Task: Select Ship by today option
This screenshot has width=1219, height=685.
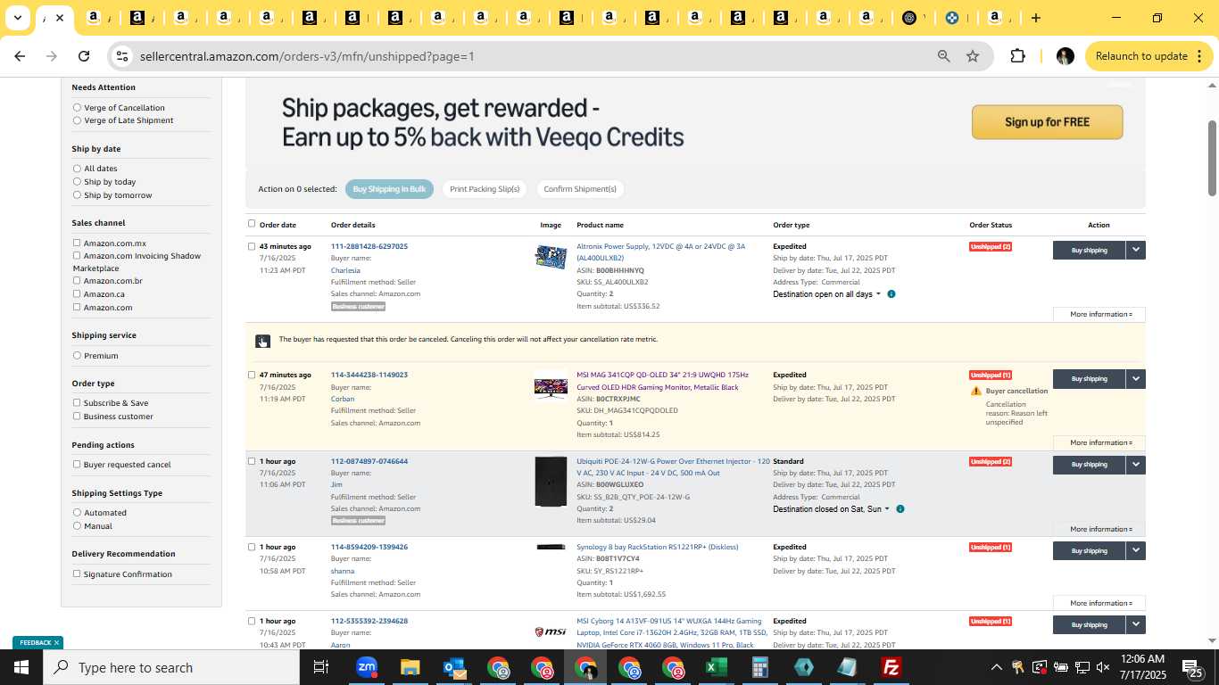Action: [77, 182]
